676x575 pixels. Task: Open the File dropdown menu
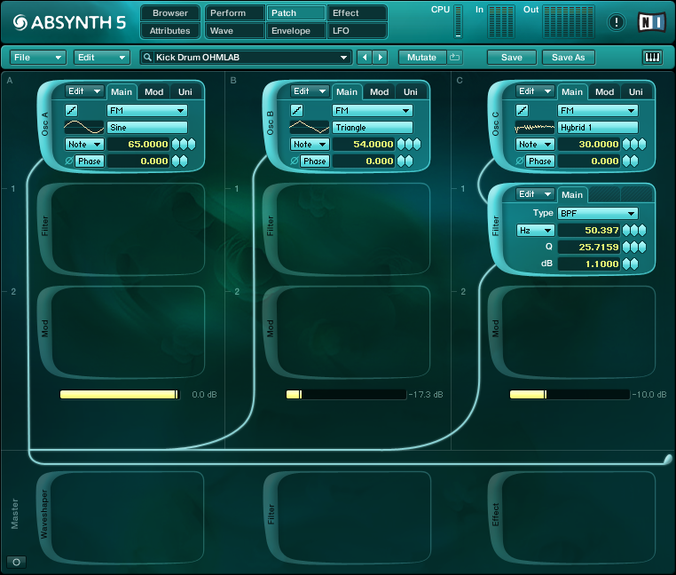(x=38, y=58)
